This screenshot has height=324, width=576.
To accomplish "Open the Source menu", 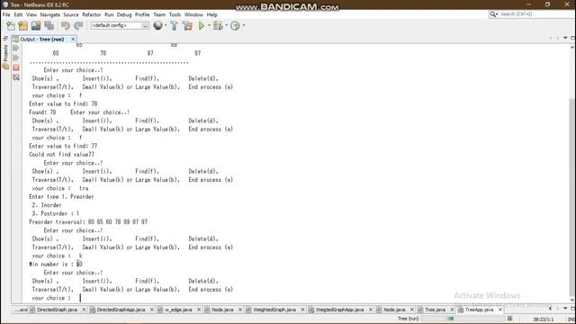I will [x=71, y=14].
